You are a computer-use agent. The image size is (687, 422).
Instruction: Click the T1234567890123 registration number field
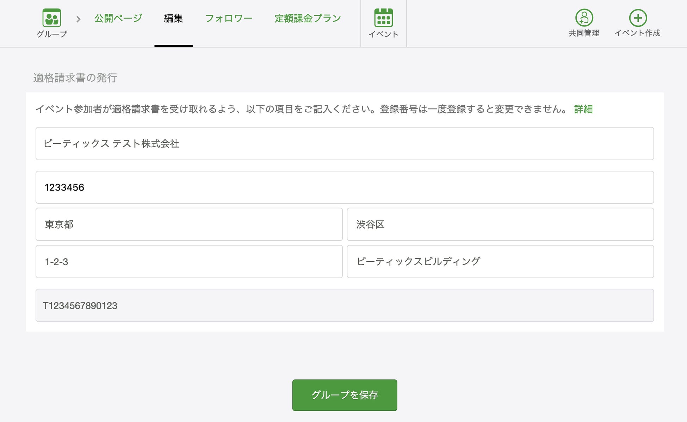point(344,305)
